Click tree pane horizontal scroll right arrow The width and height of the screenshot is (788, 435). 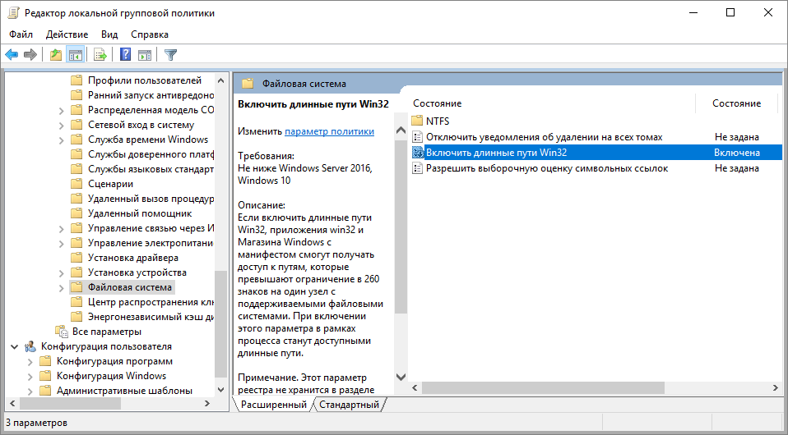207,403
